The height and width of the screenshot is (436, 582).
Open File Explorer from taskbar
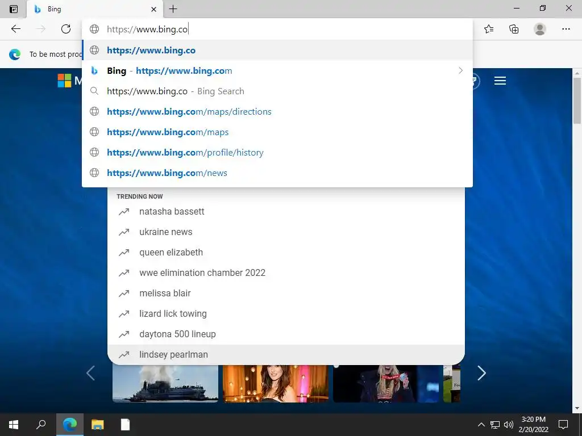97,425
